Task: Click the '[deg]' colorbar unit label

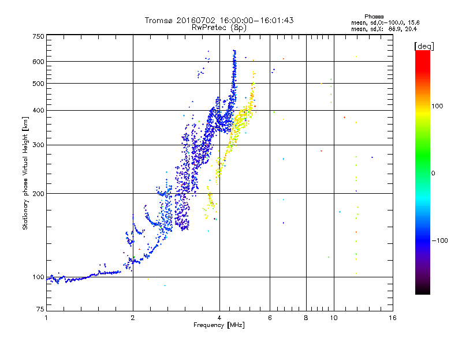Action: [424, 46]
